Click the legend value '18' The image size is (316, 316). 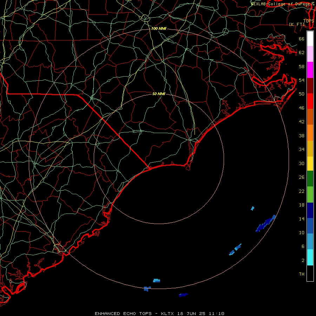pos(302,205)
